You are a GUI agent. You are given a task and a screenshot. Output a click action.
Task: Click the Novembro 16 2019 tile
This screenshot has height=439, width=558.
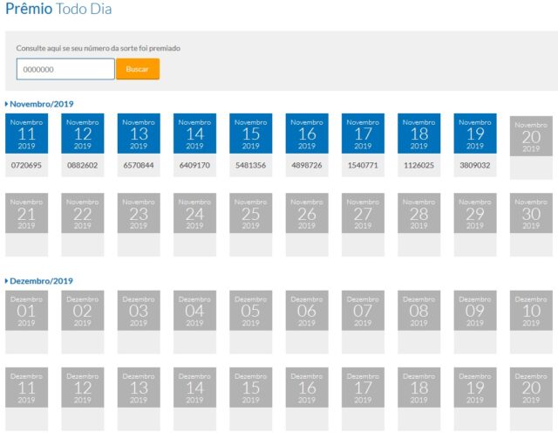coord(307,134)
